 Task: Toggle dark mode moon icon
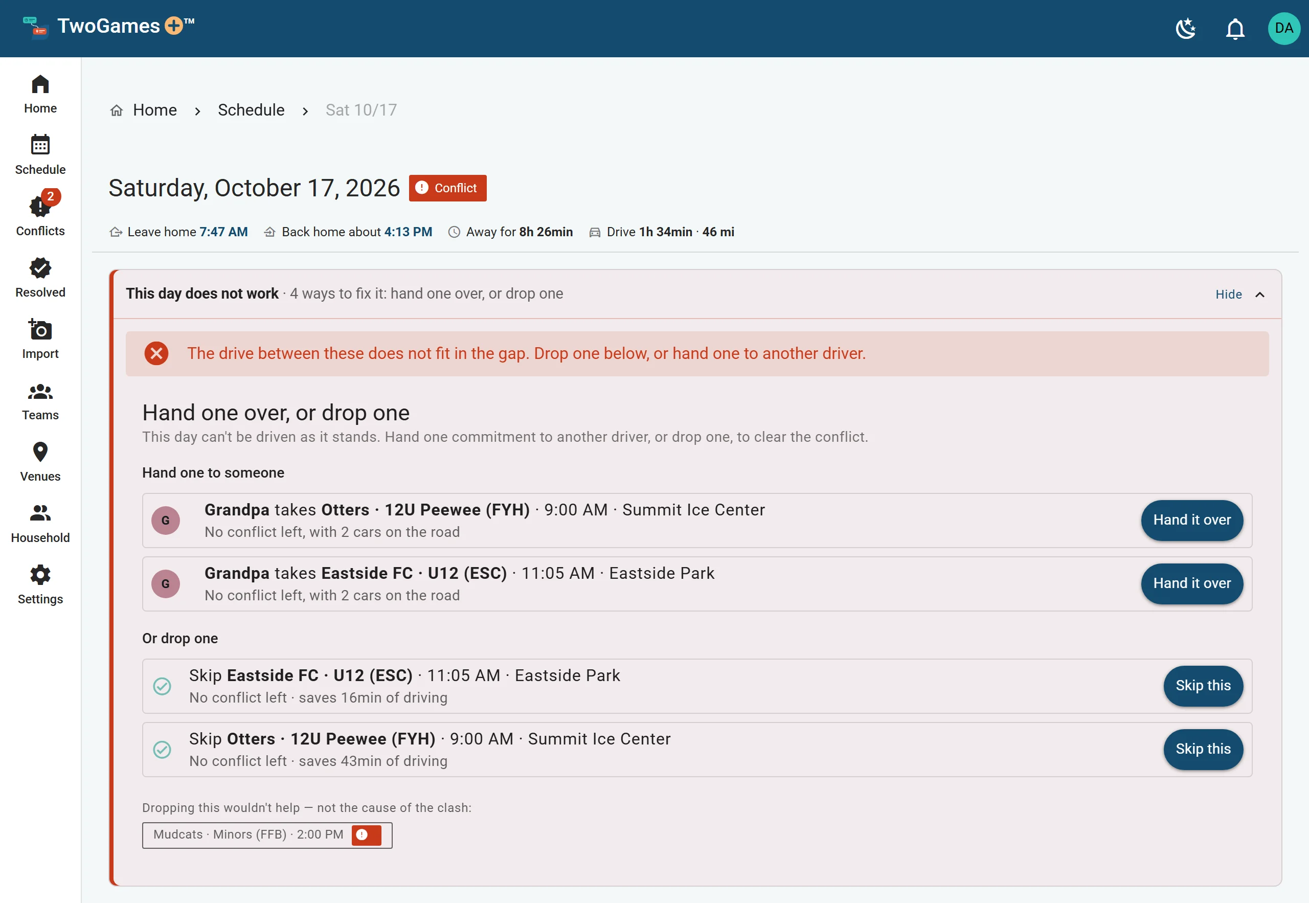(x=1186, y=28)
